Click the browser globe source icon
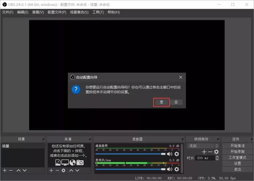 72,162
